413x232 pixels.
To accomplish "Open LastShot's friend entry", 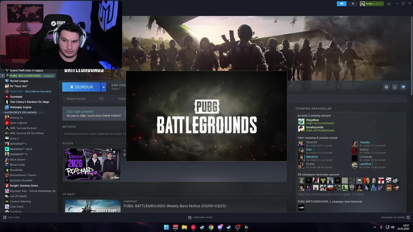I will point(369,166).
